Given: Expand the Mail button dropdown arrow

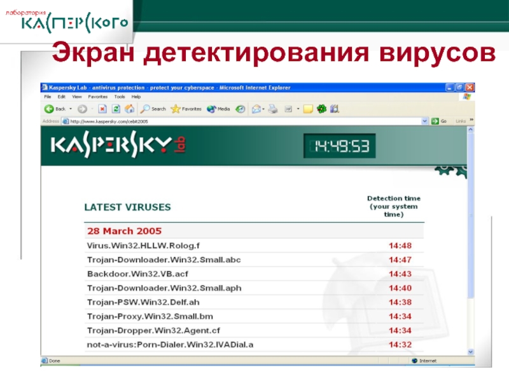Looking at the screenshot, I should [263, 109].
